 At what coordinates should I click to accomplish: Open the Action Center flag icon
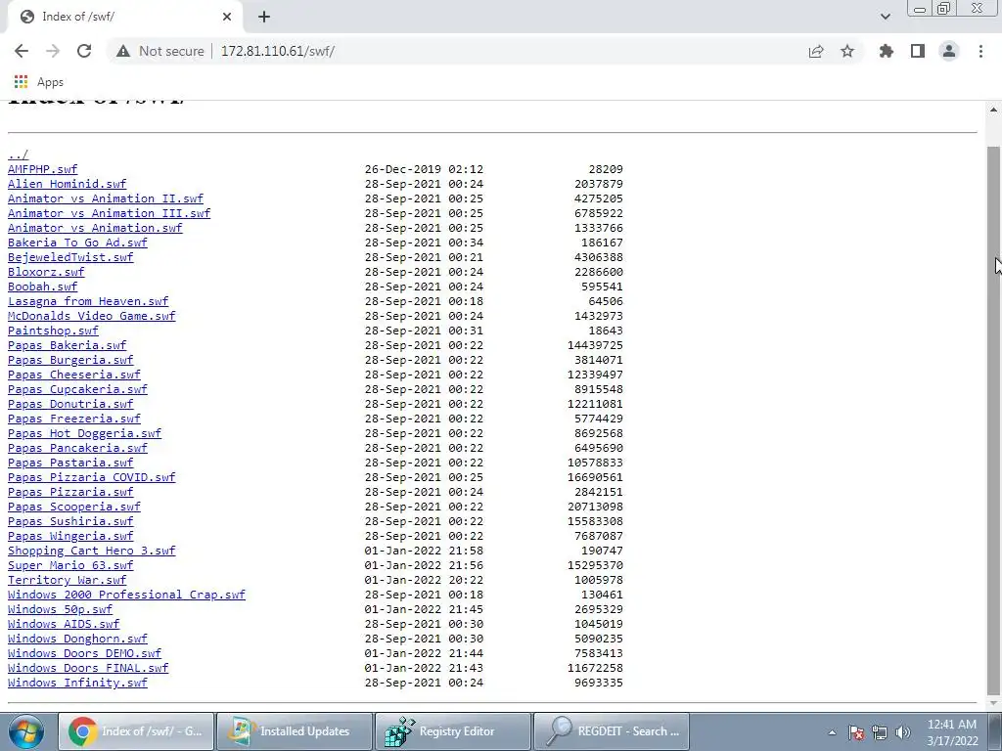856,732
